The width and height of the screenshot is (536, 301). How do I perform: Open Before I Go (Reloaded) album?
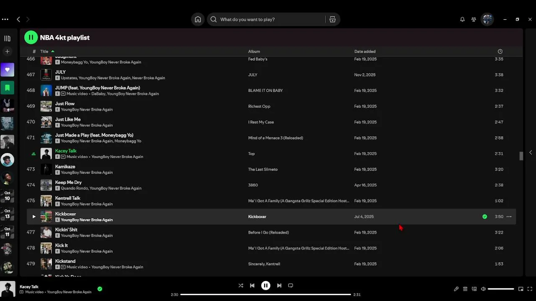click(x=268, y=232)
